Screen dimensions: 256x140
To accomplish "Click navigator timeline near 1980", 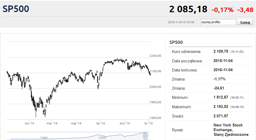I will pyautogui.click(x=44, y=138).
